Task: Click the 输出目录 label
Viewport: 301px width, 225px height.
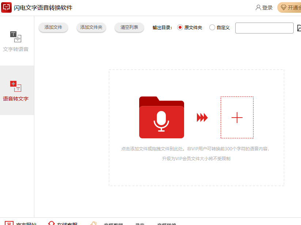Action: [162, 28]
